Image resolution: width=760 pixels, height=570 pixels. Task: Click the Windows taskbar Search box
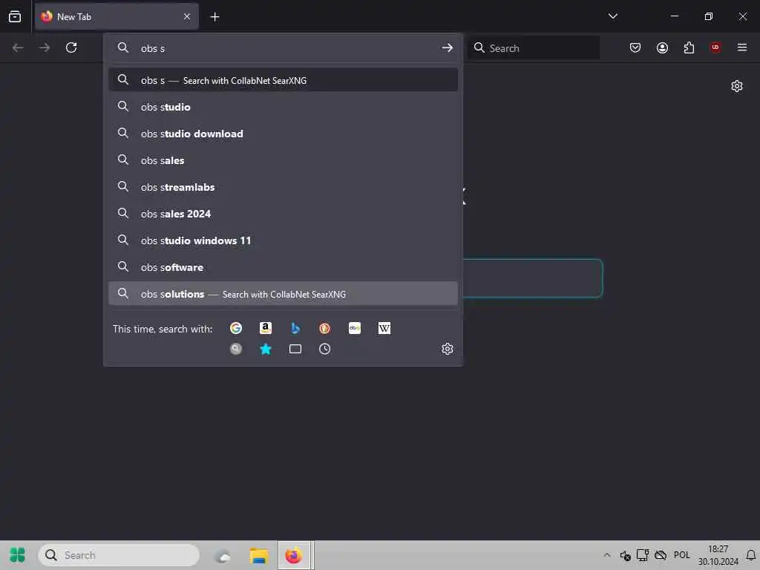coord(119,555)
